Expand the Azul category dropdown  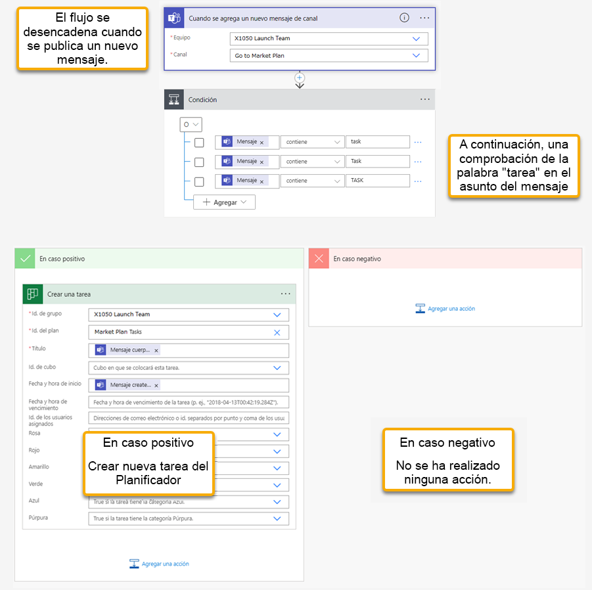click(277, 502)
